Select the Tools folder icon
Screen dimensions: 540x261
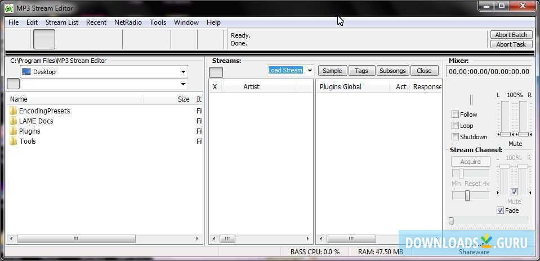tap(13, 141)
